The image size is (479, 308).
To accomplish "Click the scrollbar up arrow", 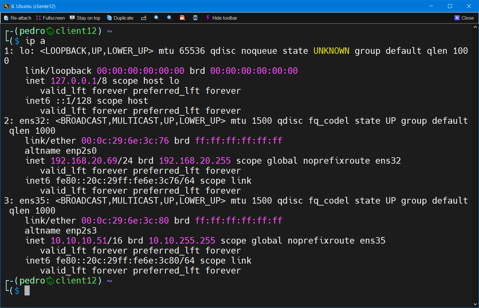I will tap(475, 27).
